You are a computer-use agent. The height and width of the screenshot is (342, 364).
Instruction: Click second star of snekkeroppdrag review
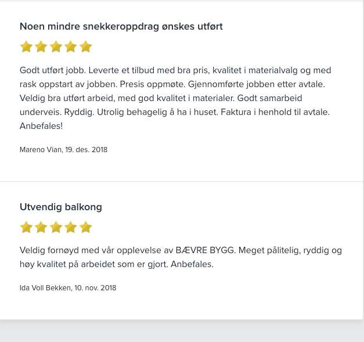(x=41, y=47)
